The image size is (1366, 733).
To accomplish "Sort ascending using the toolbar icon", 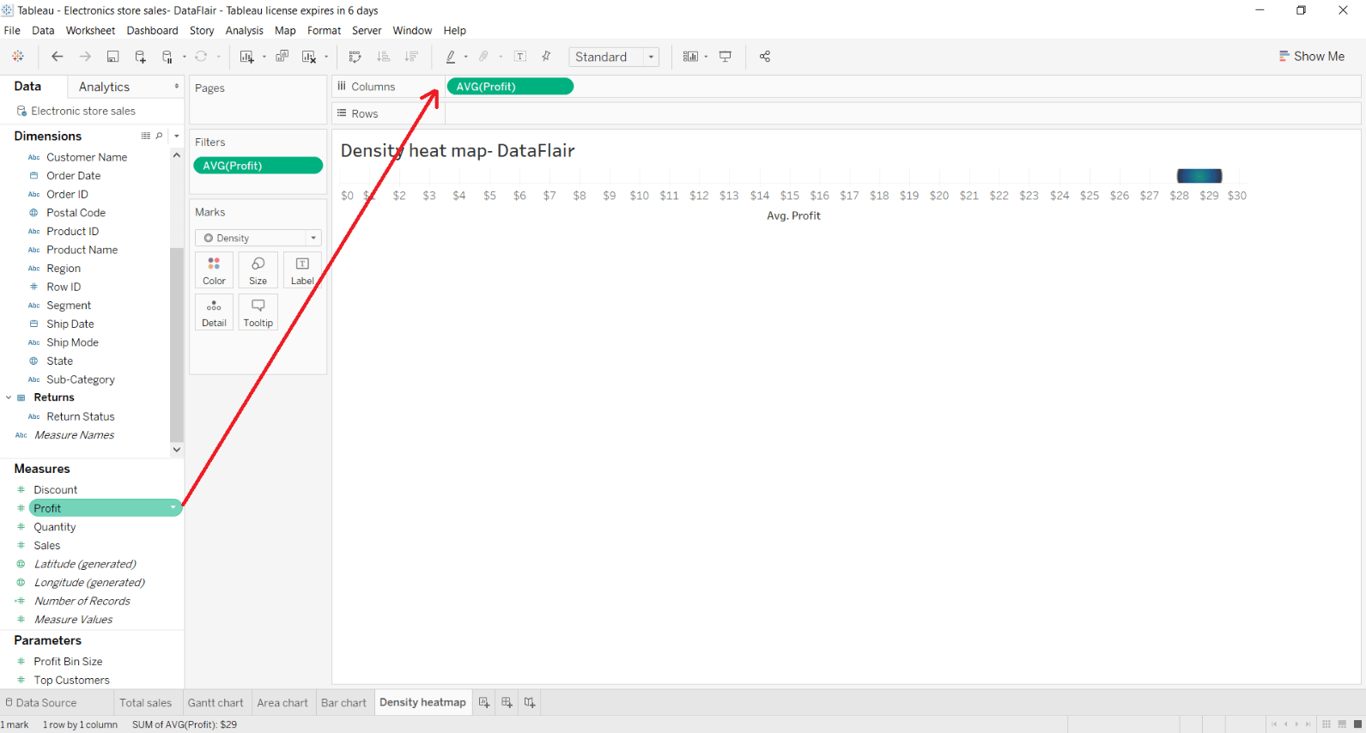I will [384, 57].
